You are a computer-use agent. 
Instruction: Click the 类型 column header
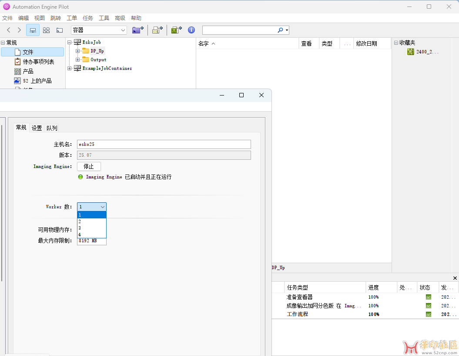click(329, 43)
